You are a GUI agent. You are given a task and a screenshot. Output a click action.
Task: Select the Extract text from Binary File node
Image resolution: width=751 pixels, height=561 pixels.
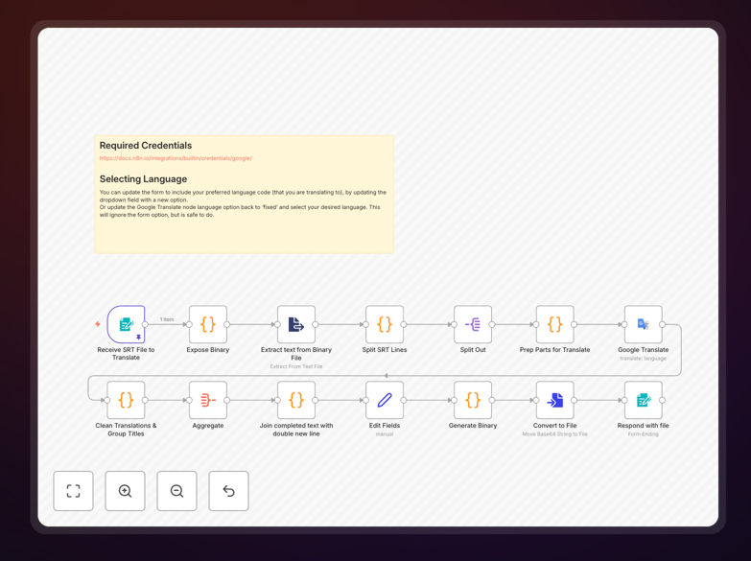pyautogui.click(x=296, y=324)
